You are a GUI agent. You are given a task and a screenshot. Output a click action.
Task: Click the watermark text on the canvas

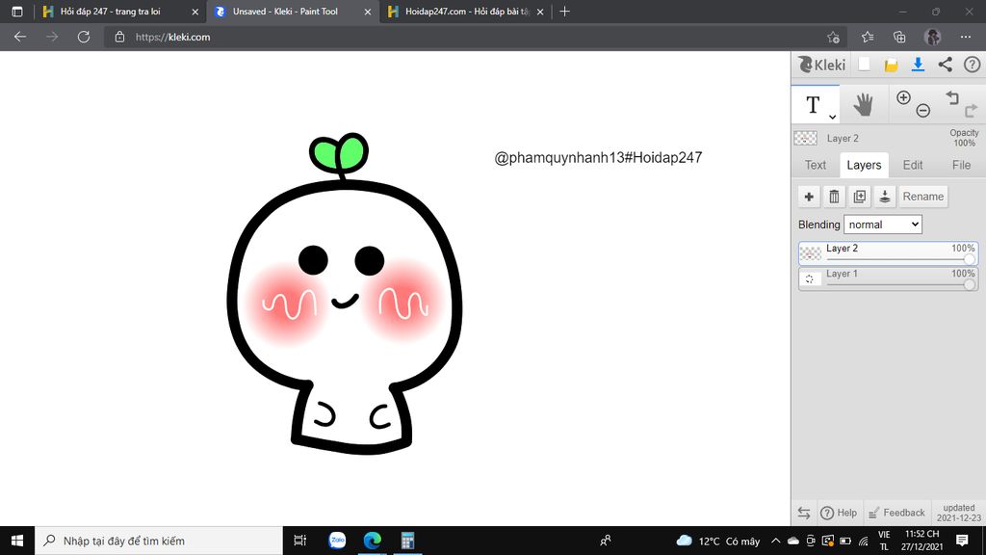click(x=598, y=158)
